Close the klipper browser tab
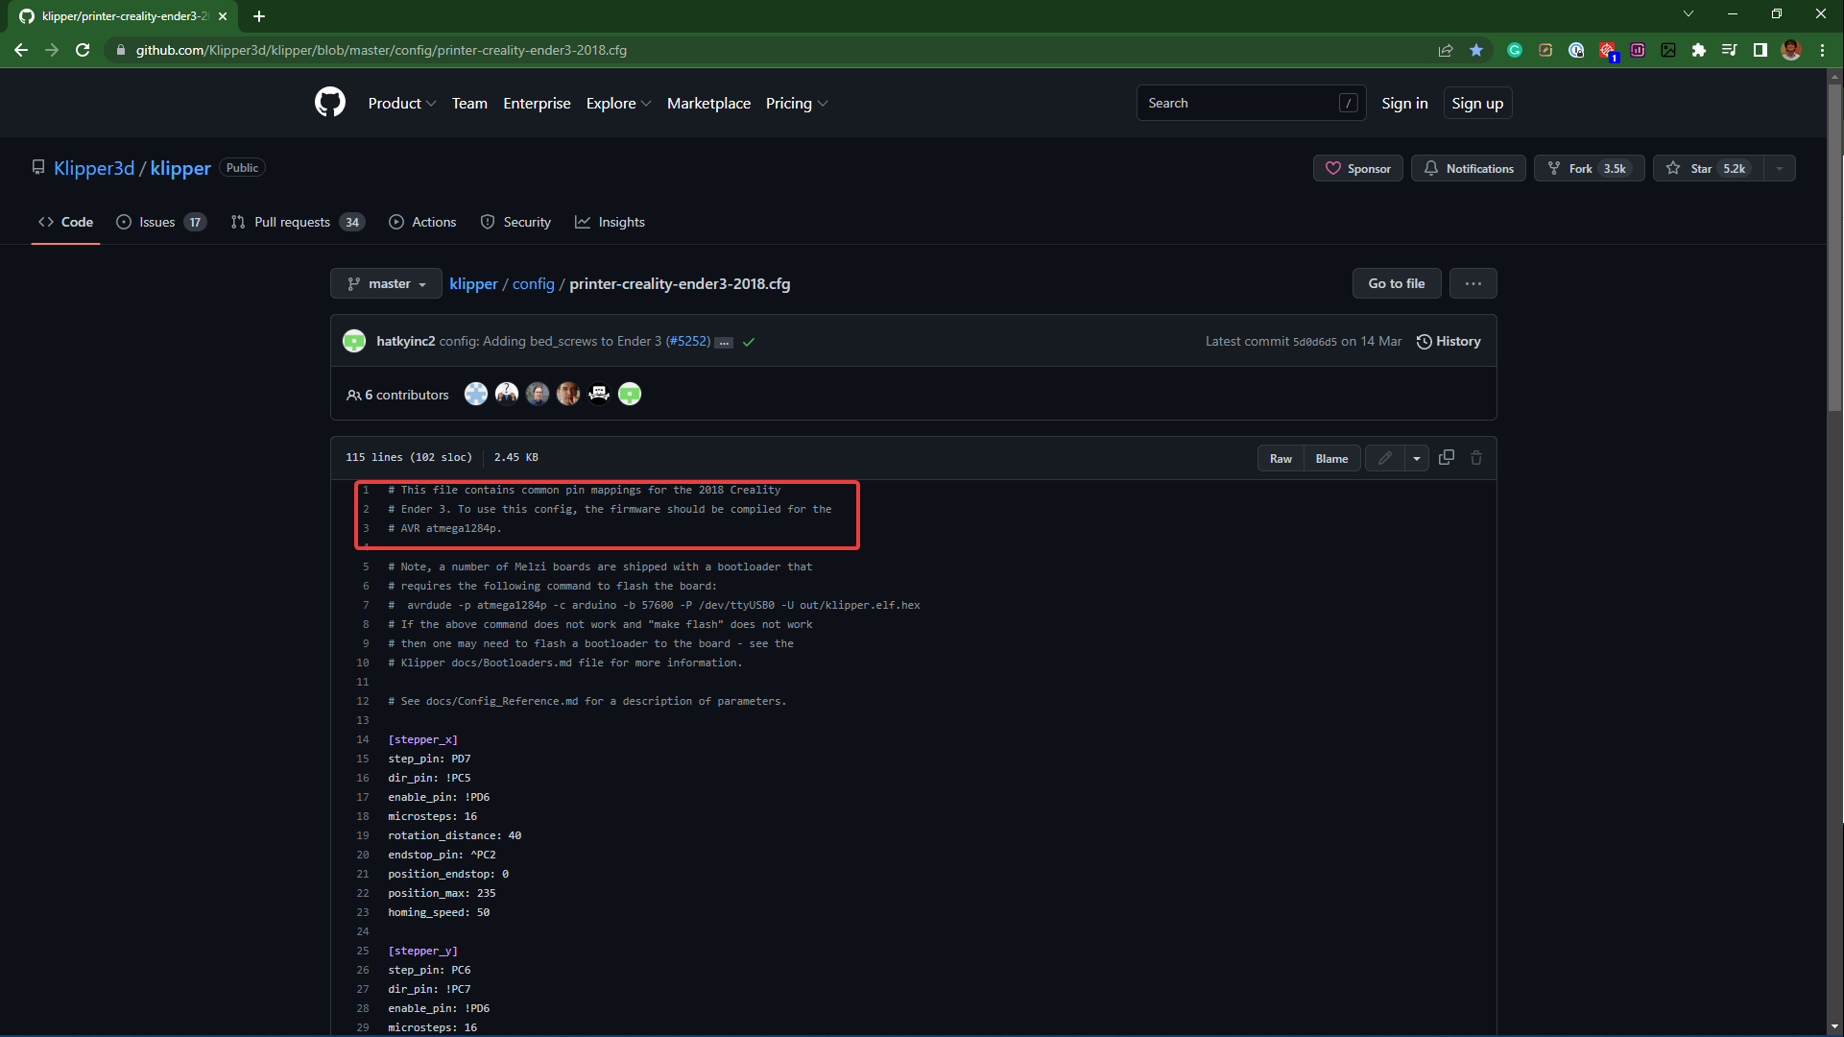The height and width of the screenshot is (1037, 1844). pyautogui.click(x=223, y=16)
